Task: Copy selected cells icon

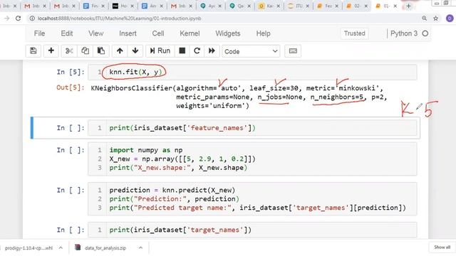Action: (x=85, y=50)
